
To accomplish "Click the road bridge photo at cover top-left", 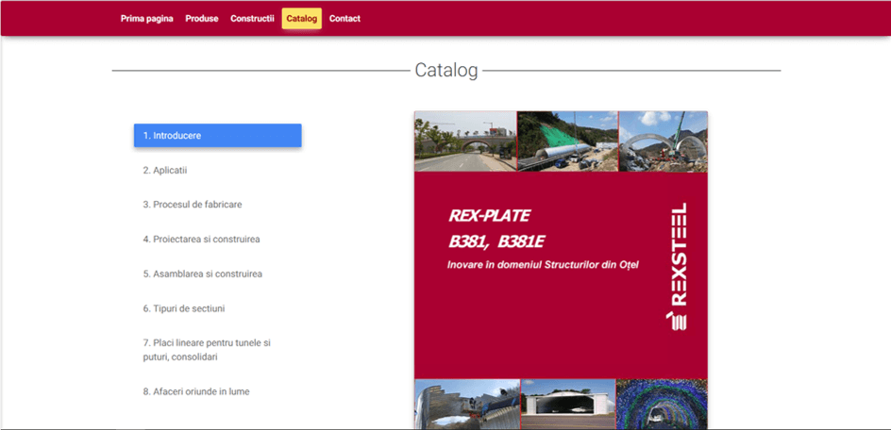I will pos(464,141).
